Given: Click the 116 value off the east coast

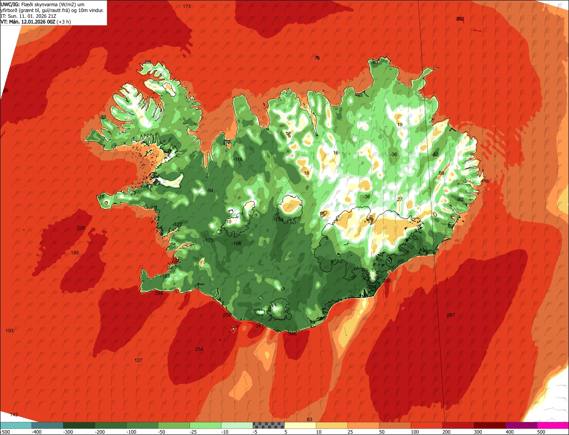Looking at the screenshot, I should click(485, 181).
